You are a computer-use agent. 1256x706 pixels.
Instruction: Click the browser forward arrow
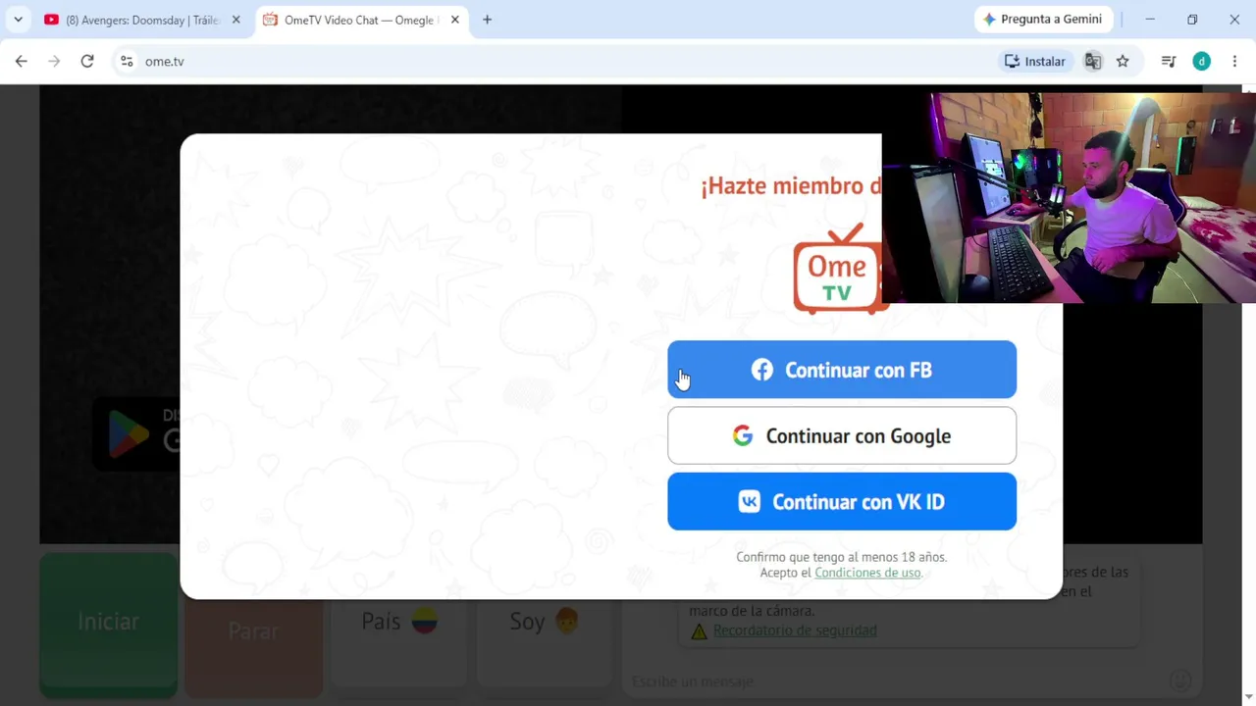tap(54, 61)
